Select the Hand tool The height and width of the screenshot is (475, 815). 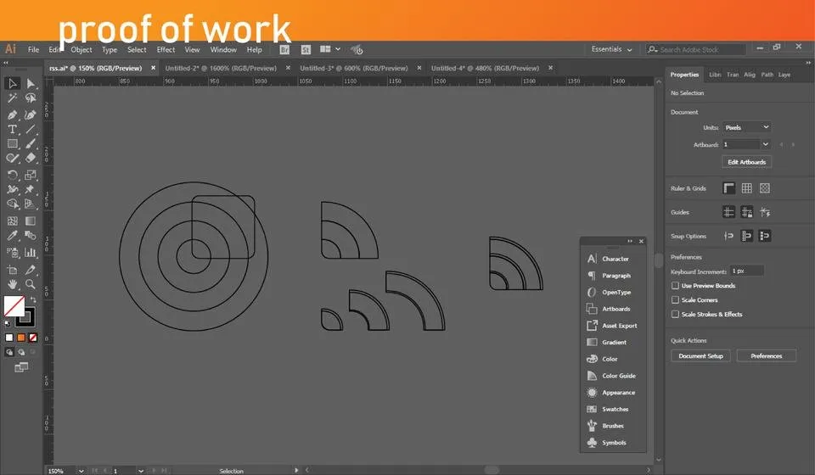(12, 284)
